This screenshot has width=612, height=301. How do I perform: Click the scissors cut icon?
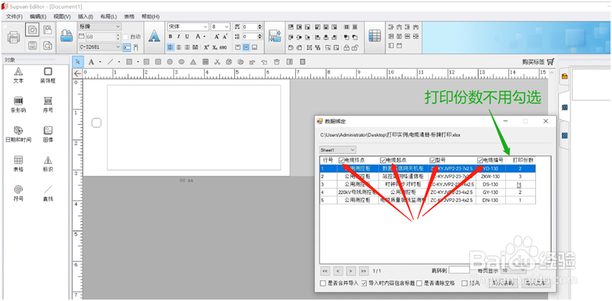[x=217, y=62]
